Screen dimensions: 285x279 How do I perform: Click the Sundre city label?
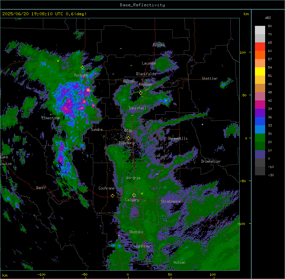point(97,130)
